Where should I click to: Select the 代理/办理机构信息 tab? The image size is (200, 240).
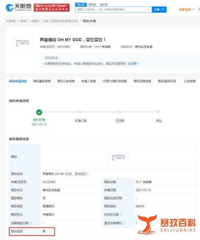pyautogui.click(x=115, y=81)
